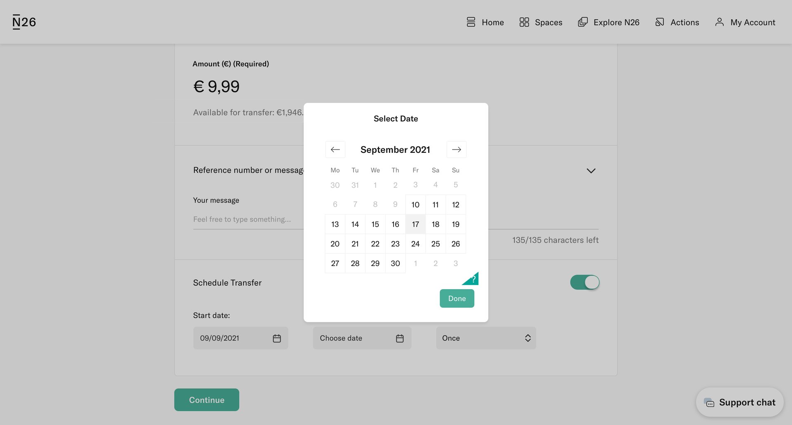Select September 17 in the calendar
Screen dimensions: 792x425
point(415,224)
